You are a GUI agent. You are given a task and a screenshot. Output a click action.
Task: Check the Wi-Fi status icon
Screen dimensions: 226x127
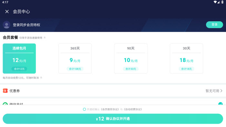click(215, 2)
